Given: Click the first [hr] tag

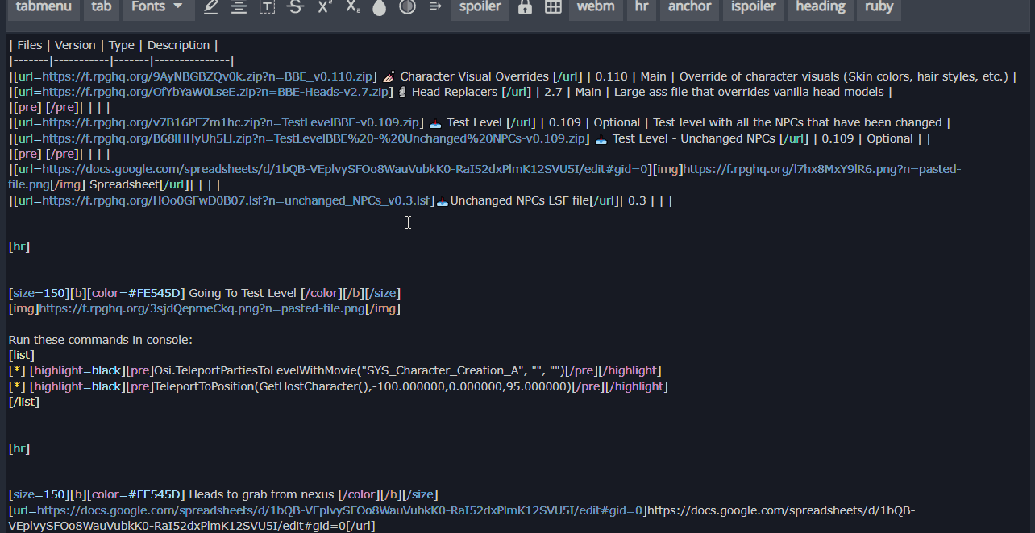Looking at the screenshot, I should click(19, 246).
